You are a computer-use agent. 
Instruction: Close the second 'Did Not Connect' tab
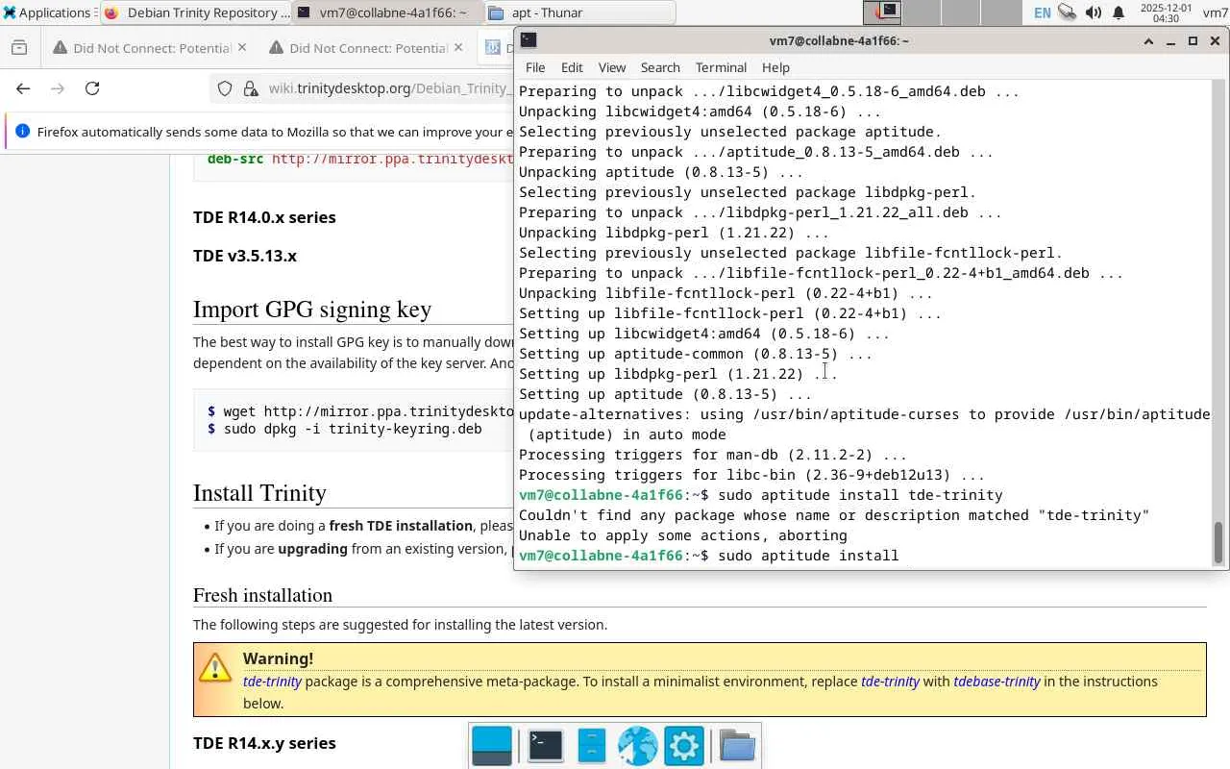(458, 47)
